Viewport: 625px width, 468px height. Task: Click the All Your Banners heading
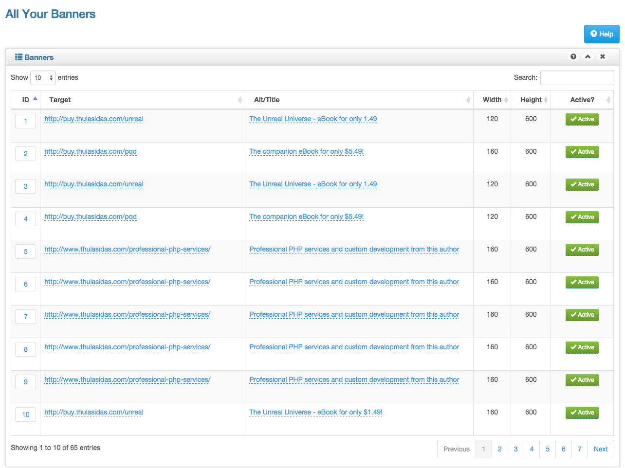click(x=51, y=14)
